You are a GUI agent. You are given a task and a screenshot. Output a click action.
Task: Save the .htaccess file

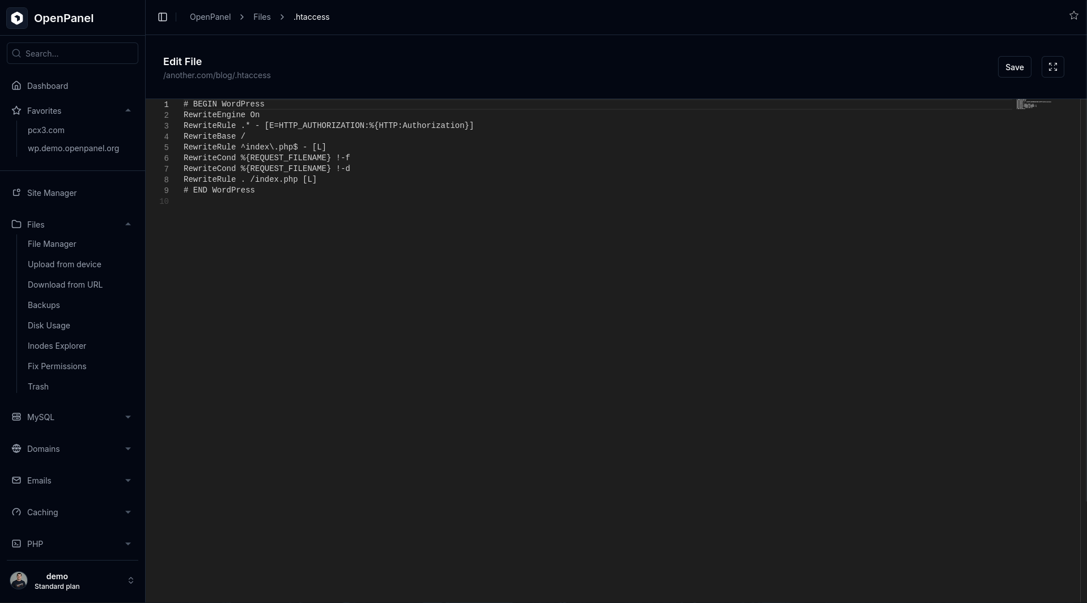[x=1014, y=67]
